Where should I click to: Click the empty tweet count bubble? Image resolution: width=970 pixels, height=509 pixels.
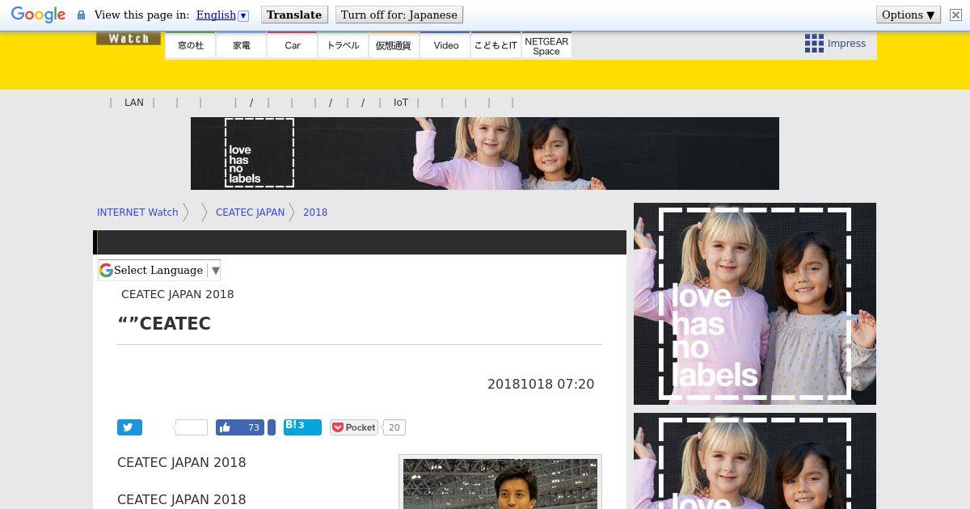pyautogui.click(x=191, y=427)
